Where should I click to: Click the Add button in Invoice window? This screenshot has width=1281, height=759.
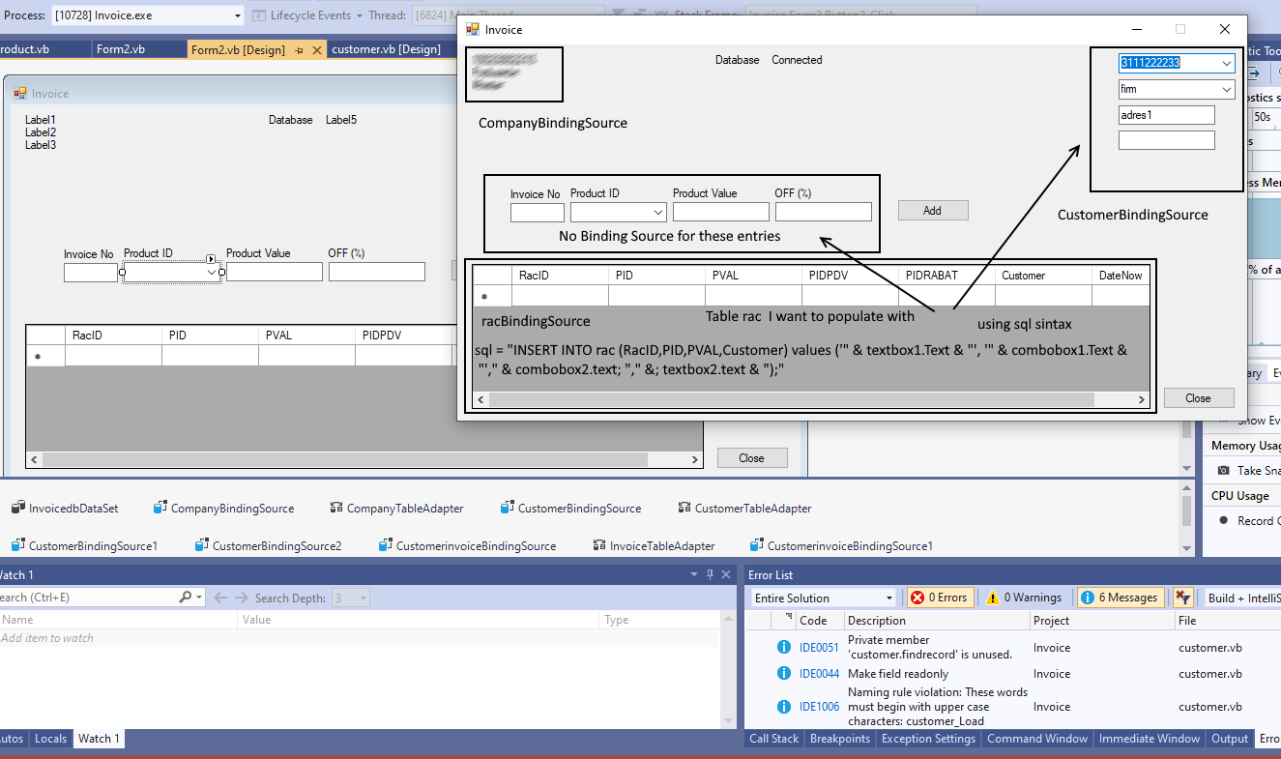click(932, 211)
